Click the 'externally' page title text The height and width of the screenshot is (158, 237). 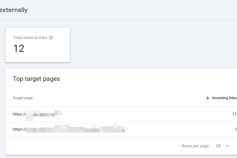tap(14, 10)
